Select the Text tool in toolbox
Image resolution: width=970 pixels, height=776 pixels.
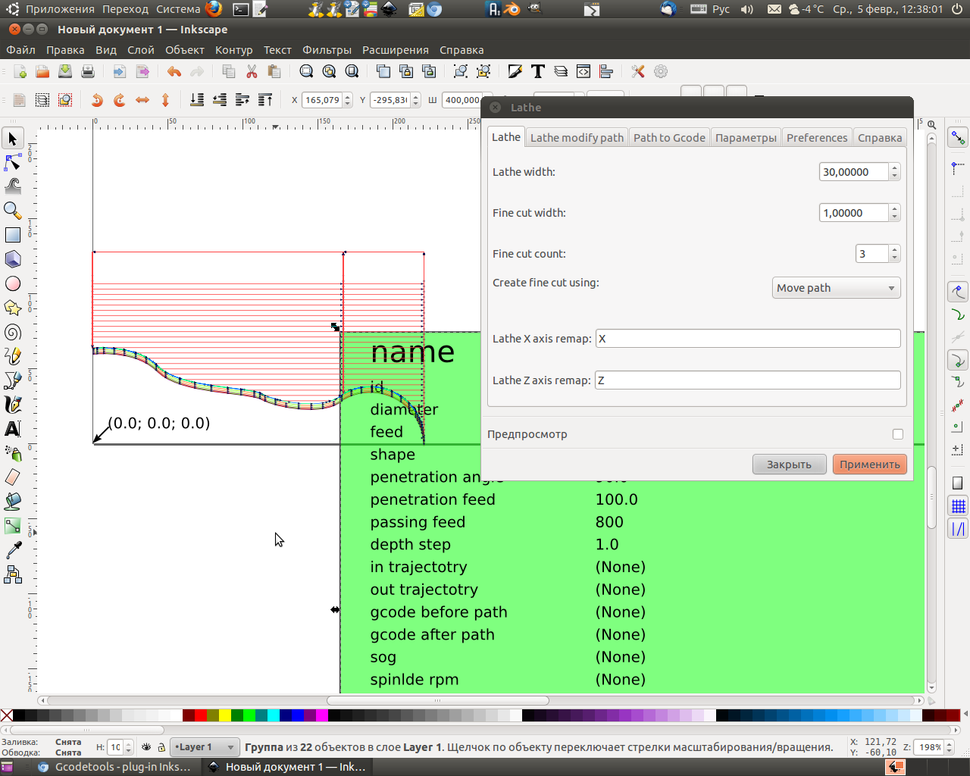pyautogui.click(x=13, y=429)
